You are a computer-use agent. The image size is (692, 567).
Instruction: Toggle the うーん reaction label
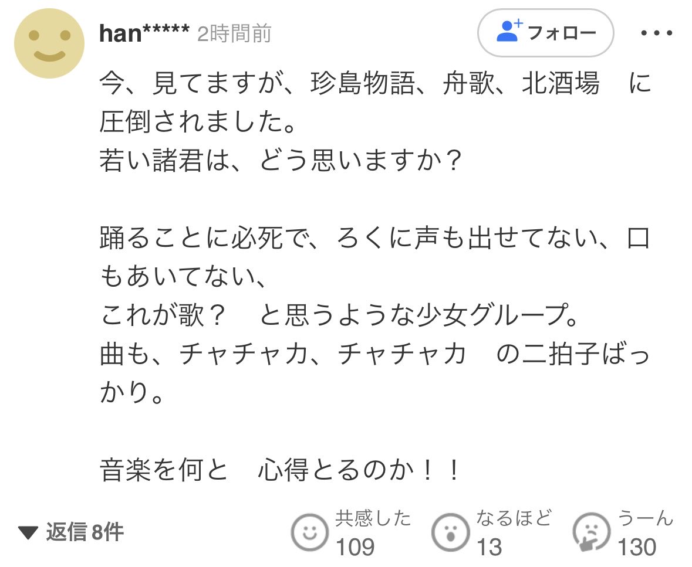[645, 518]
